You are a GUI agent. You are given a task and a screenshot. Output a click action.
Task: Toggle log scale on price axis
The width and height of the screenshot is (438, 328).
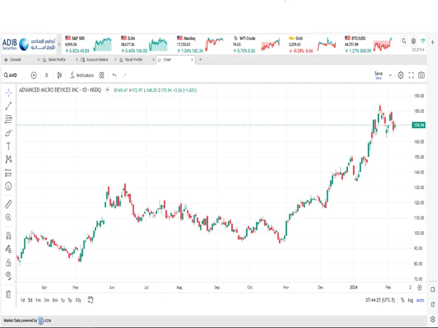410,300
